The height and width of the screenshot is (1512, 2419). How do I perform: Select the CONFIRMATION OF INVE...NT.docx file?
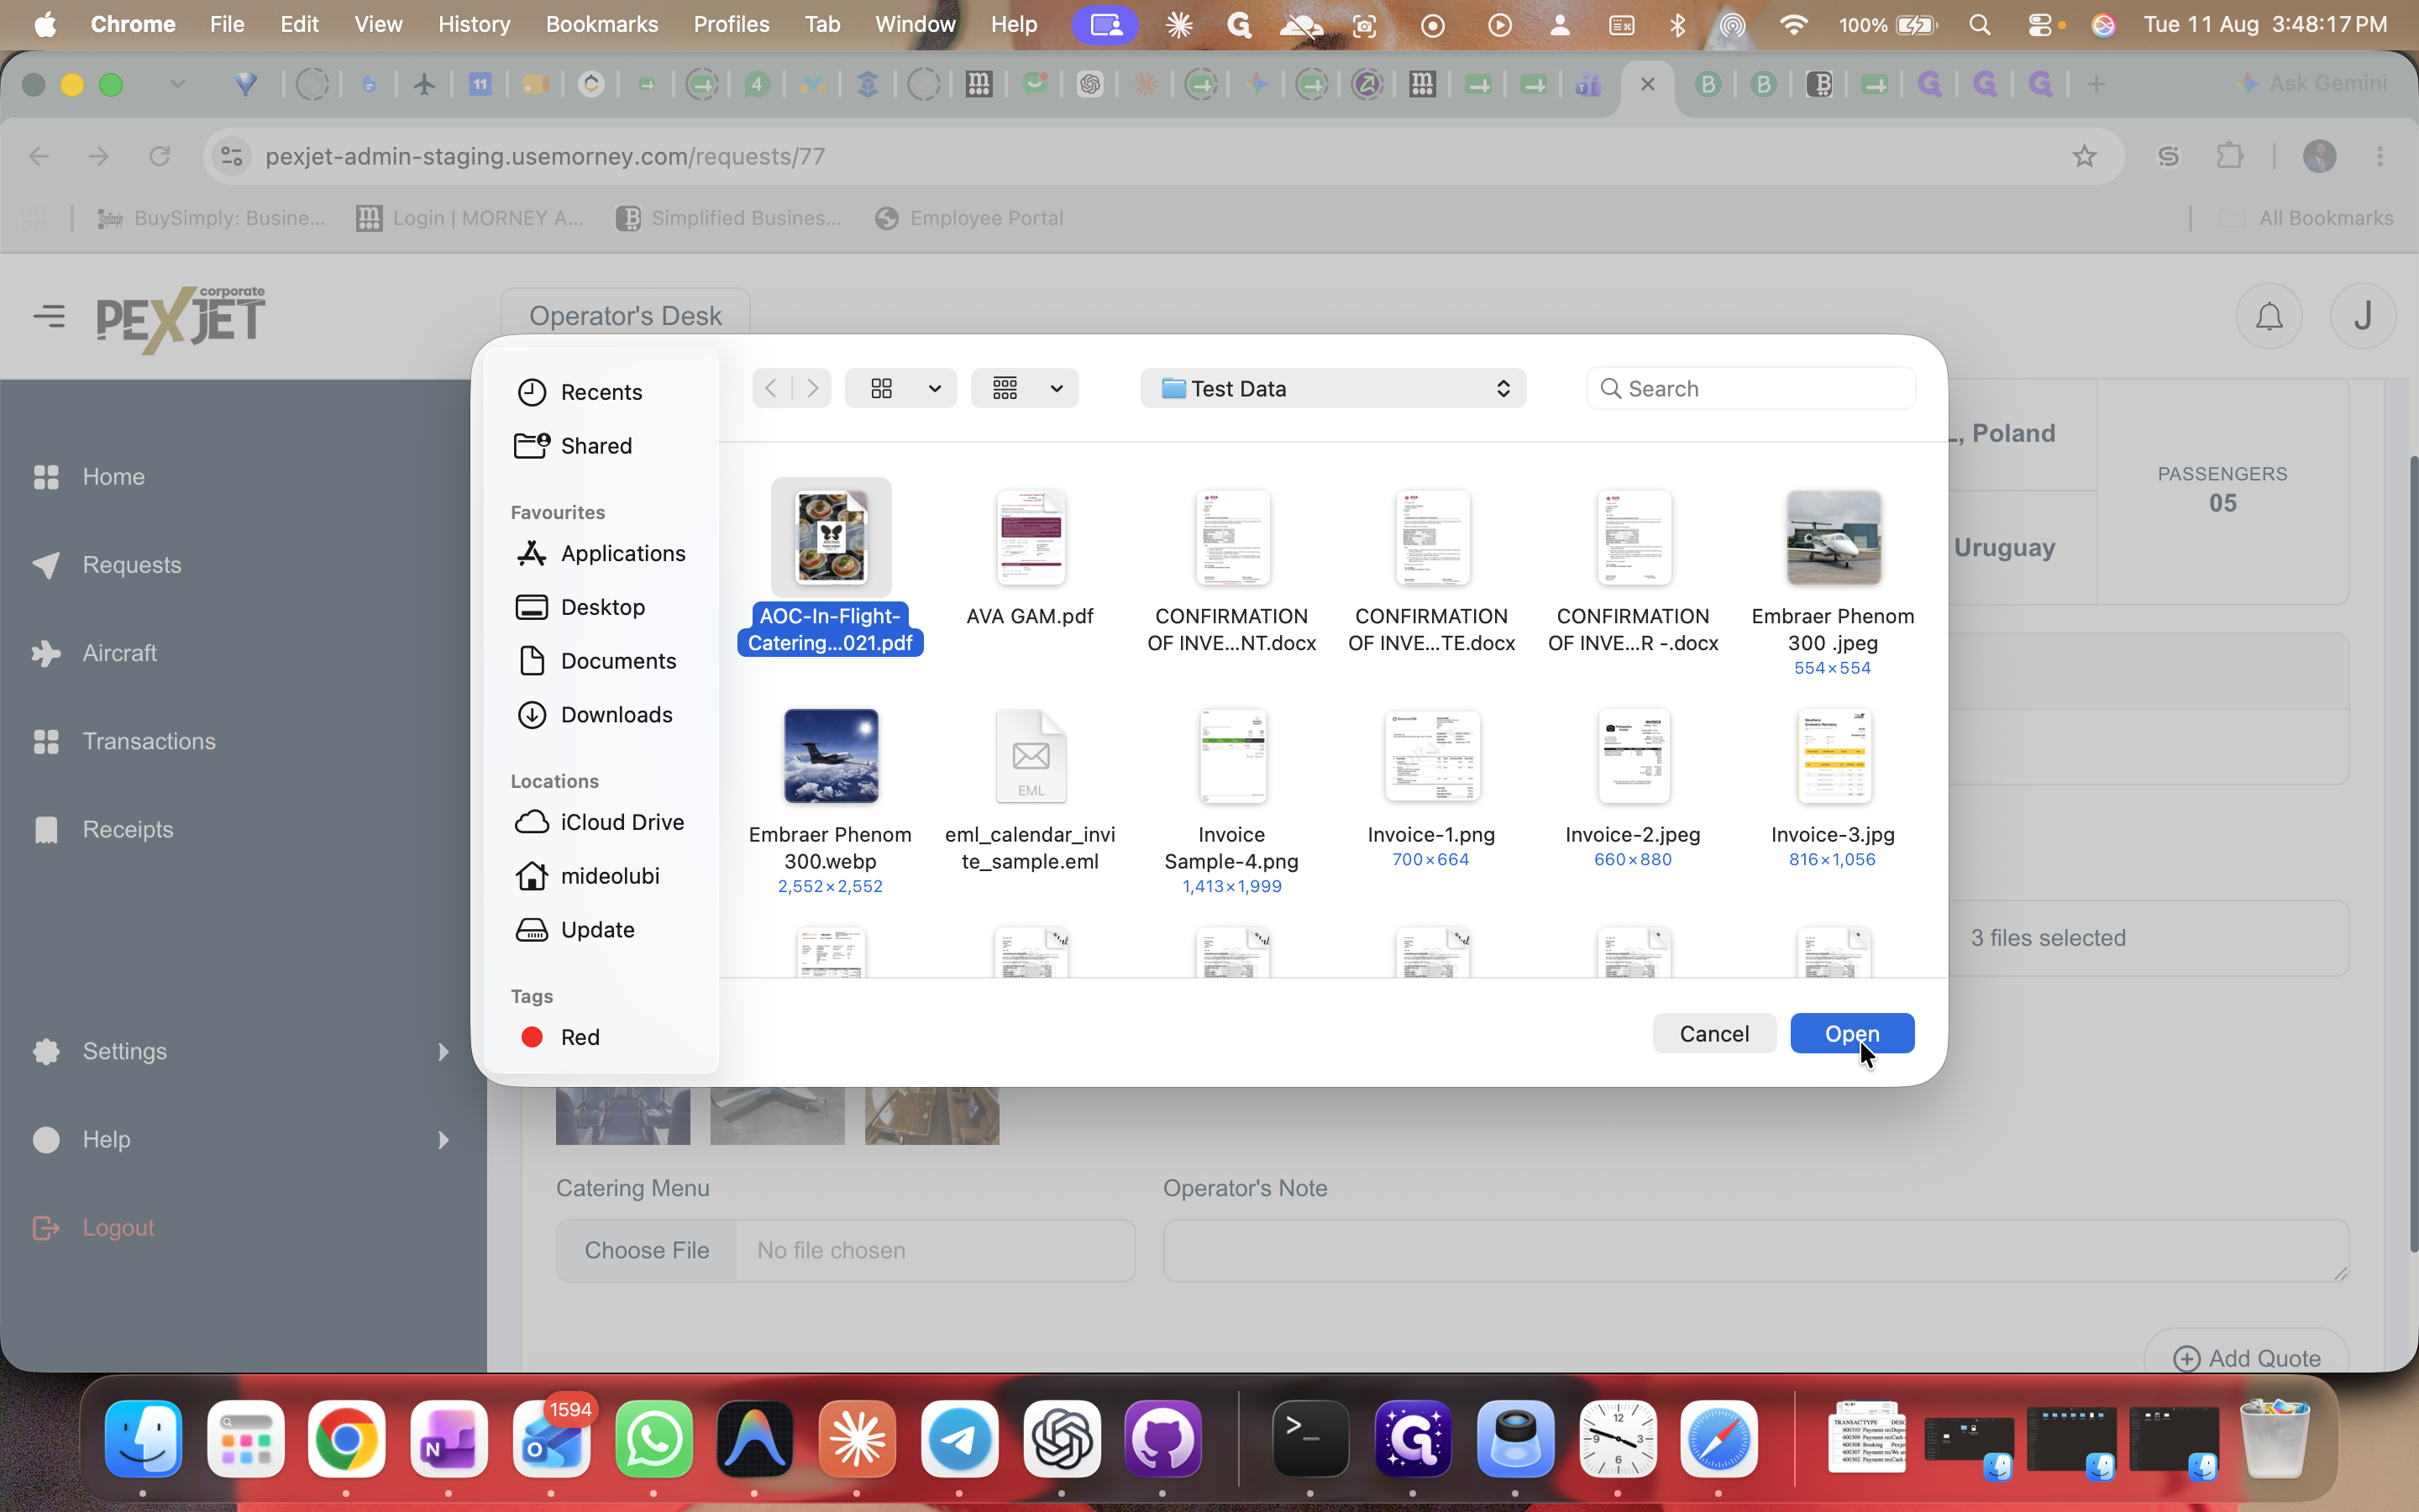1231,572
